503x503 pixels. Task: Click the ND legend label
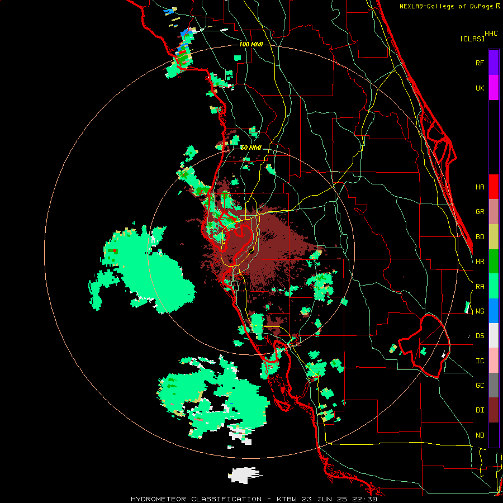tap(480, 435)
